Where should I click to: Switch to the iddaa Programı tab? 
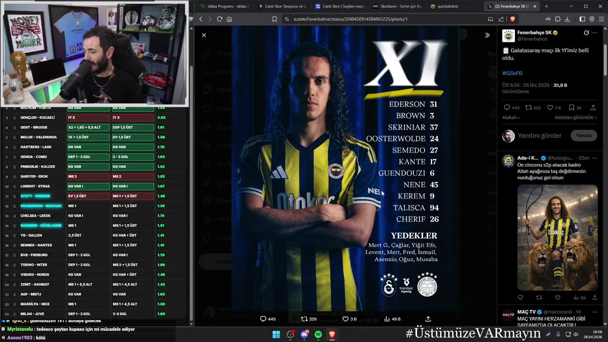(224, 6)
